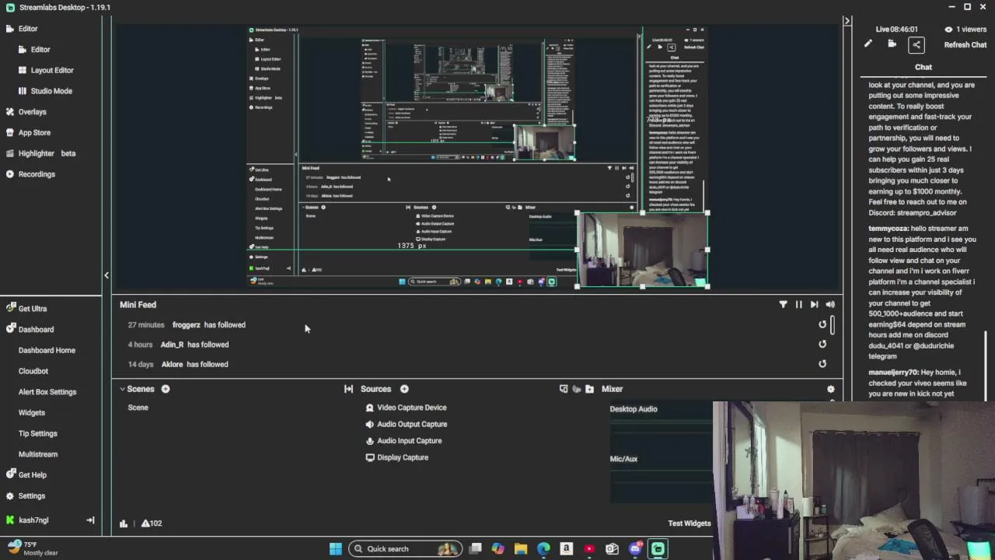Pause the Mini Feed alert queue
The image size is (995, 560).
[x=798, y=305]
